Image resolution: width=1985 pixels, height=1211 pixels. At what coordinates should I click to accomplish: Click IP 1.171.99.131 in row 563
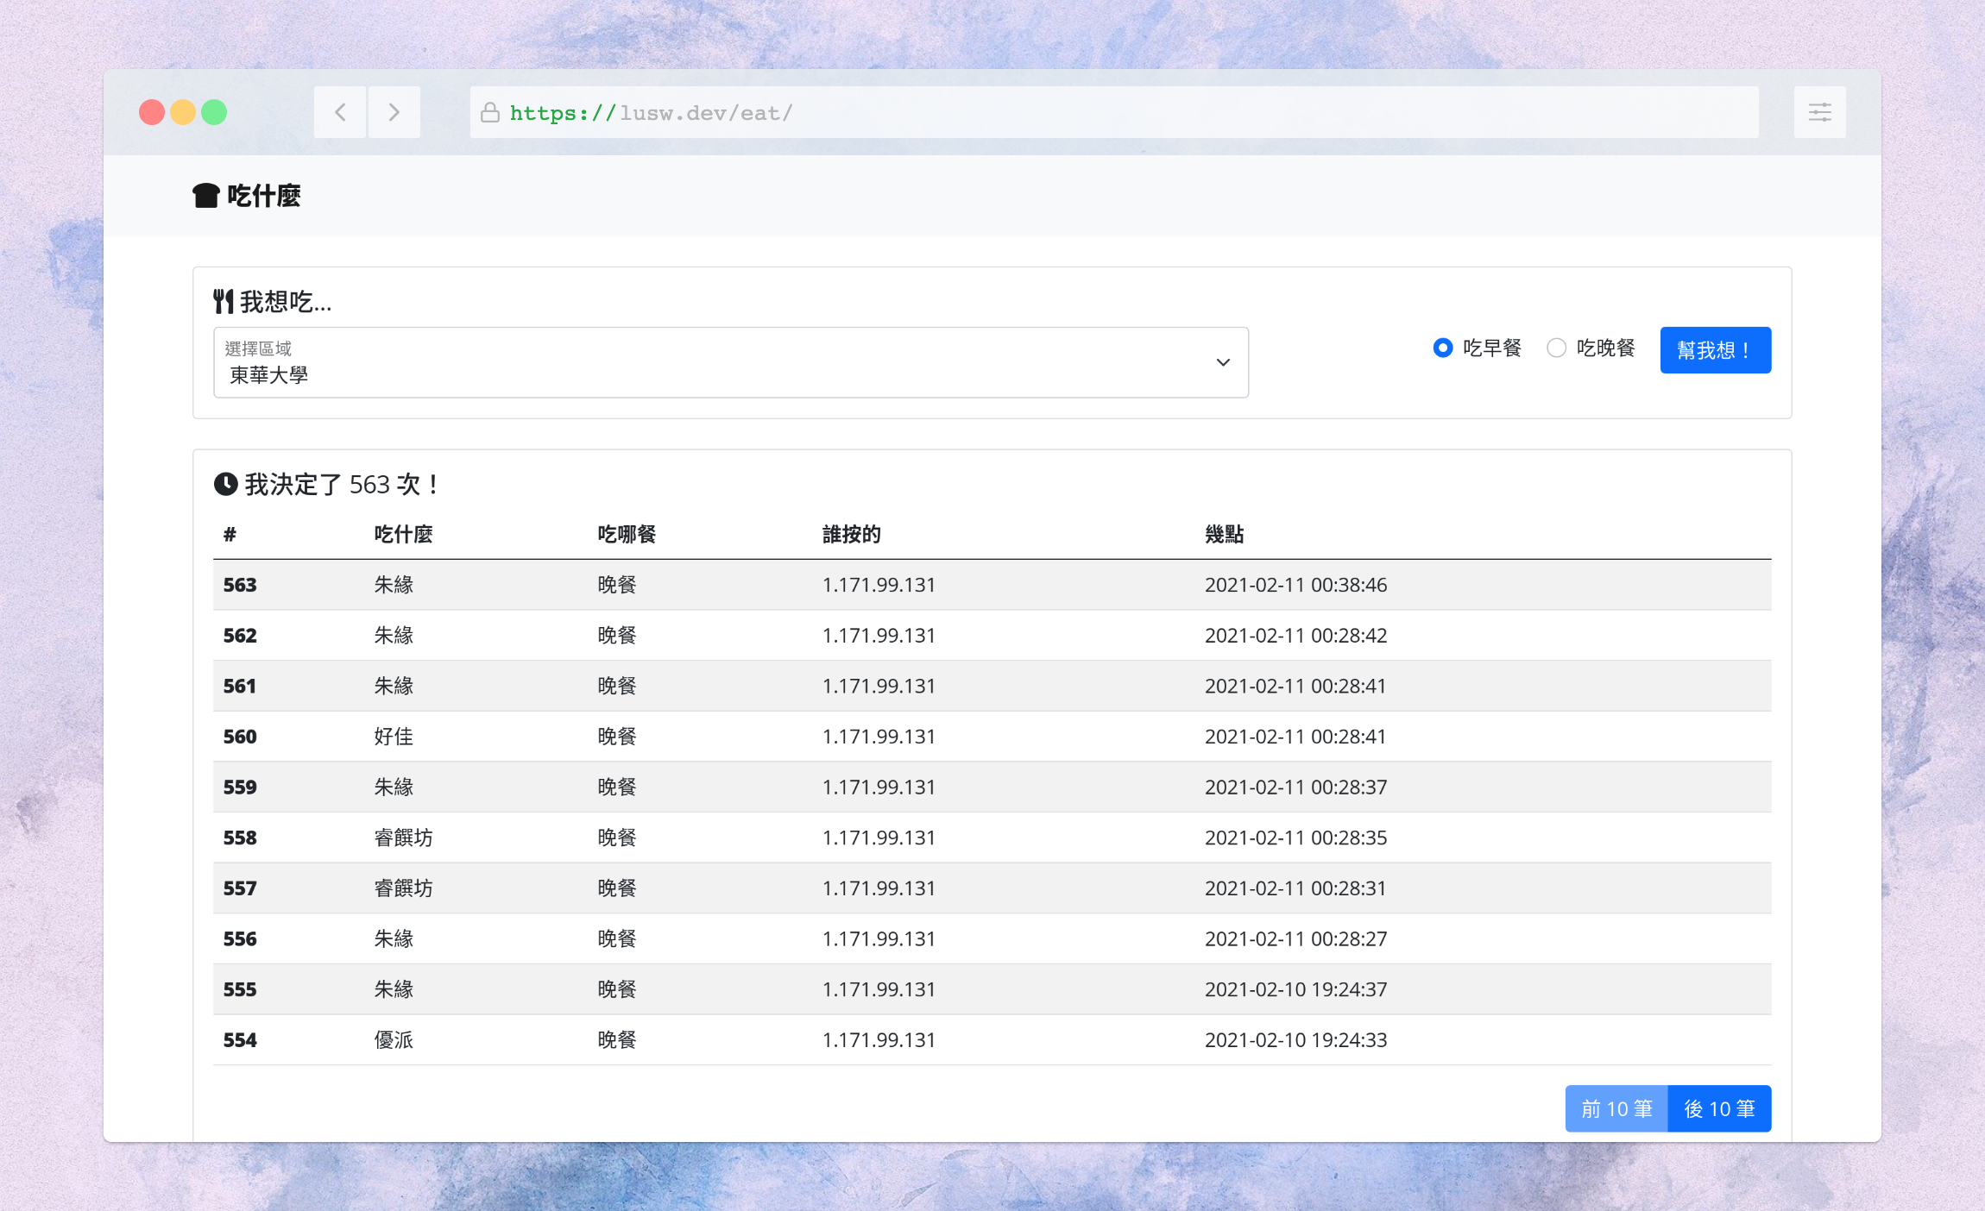click(x=879, y=585)
